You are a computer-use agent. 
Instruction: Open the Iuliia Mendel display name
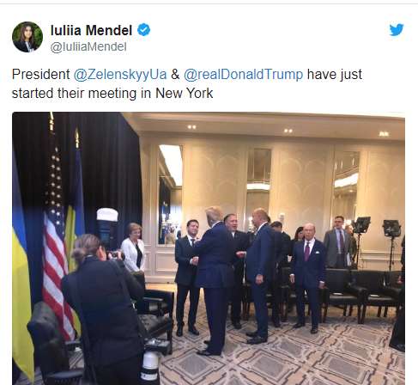tap(91, 30)
